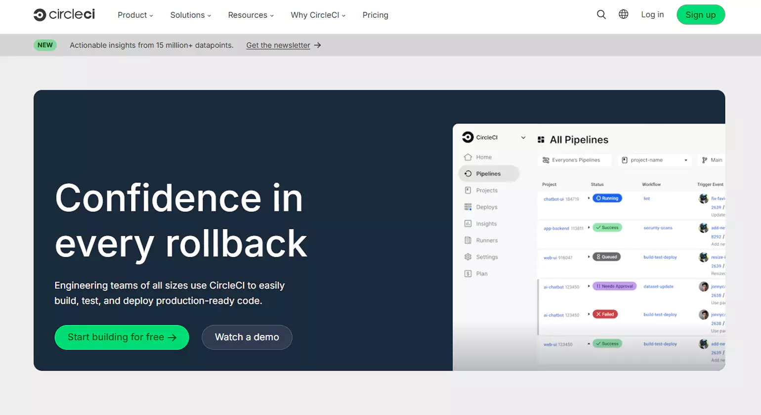Click the globe language selector icon
Screen dimensions: 761x415
click(x=623, y=14)
